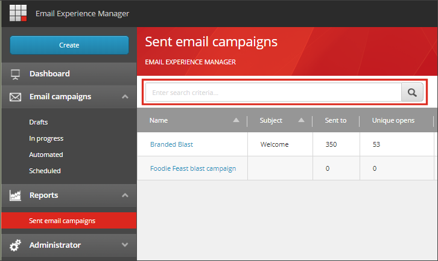The height and width of the screenshot is (261, 438).
Task: Click the Email campaigns envelope icon
Action: [15, 97]
